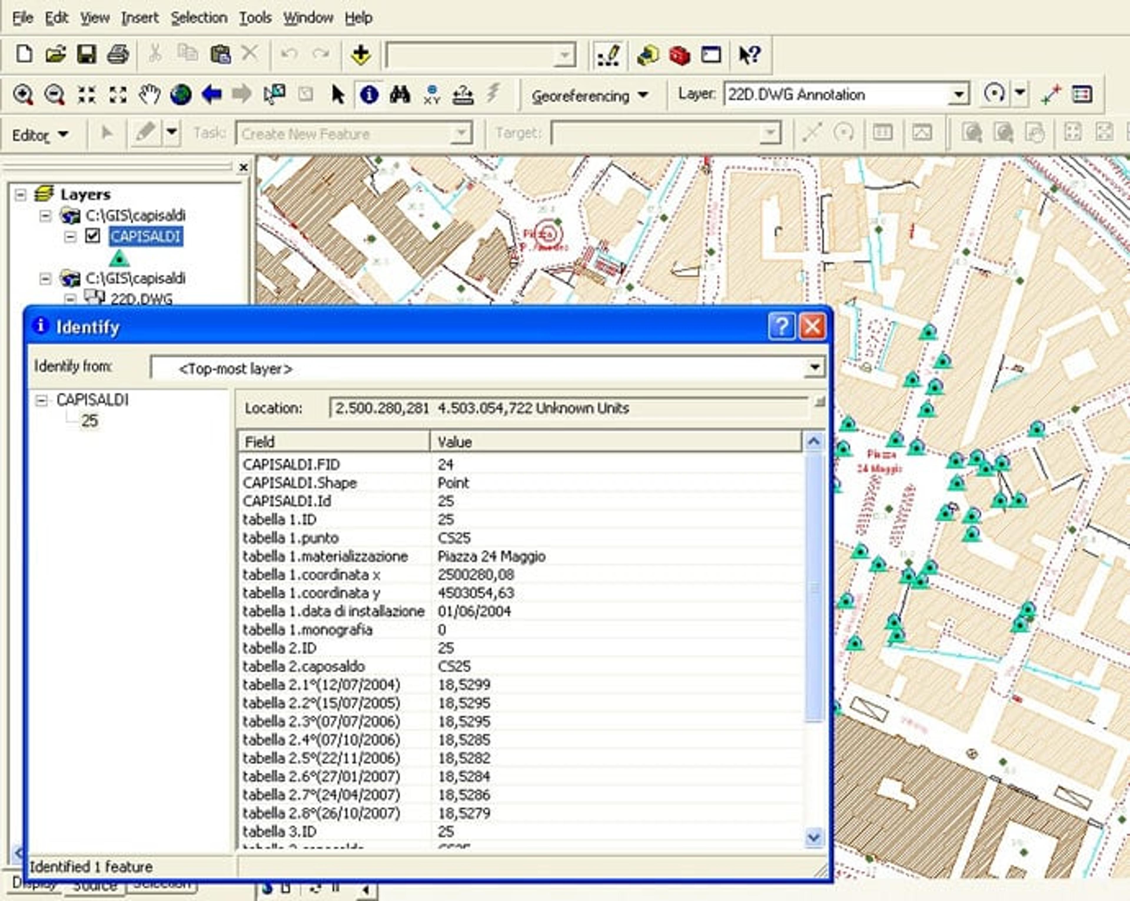Select the Zoom In tool

(x=23, y=95)
